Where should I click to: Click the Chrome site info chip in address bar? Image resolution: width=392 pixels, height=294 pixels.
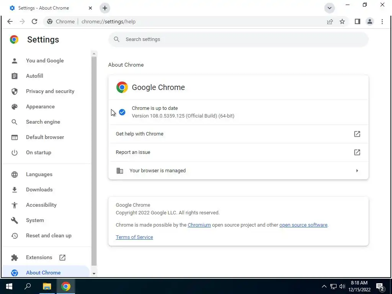point(61,21)
